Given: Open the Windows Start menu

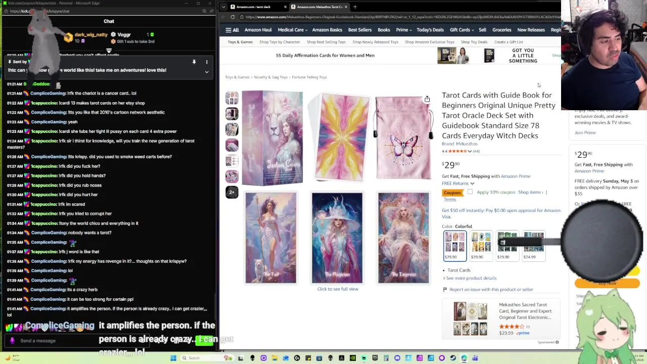Looking at the screenshot, I should 173,358.
